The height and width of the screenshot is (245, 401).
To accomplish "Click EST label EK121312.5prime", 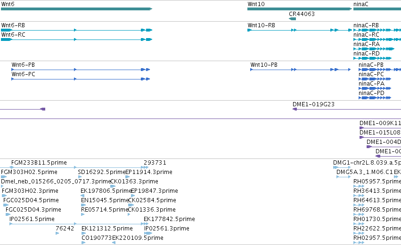I will [107, 229].
